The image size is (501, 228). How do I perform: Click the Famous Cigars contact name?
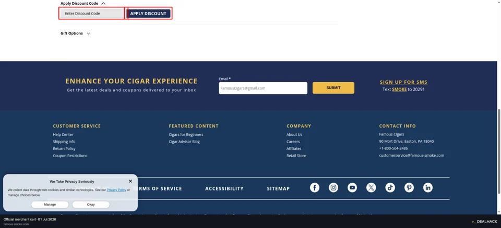(x=391, y=134)
